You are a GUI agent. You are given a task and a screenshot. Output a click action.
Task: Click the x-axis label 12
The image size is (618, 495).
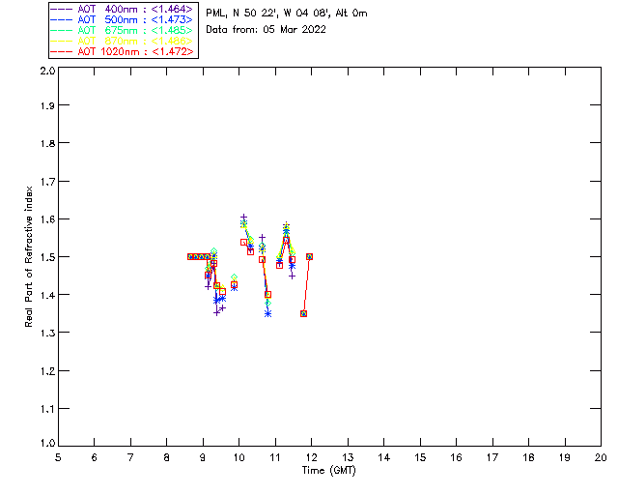(x=311, y=457)
